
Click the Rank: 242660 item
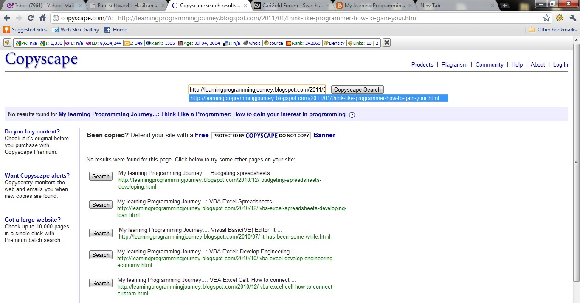[303, 43]
